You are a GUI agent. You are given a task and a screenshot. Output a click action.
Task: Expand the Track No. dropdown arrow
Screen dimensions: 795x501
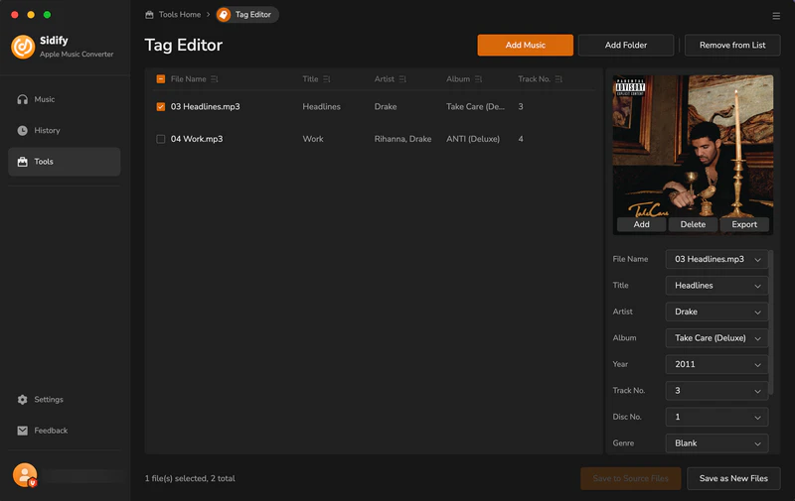coord(757,391)
